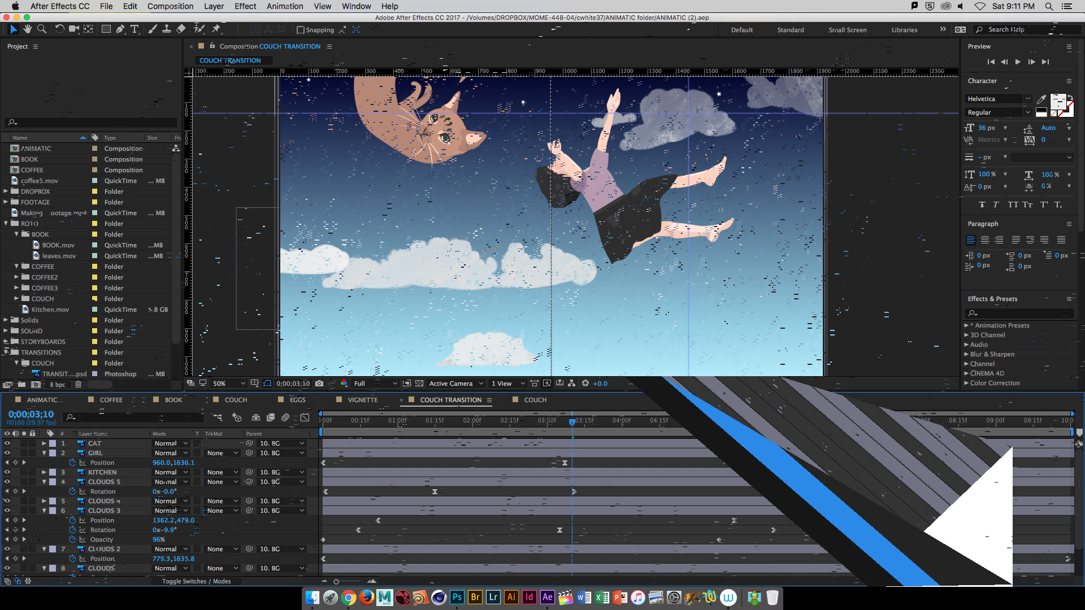Click the viewer snapshot camera icon

[x=319, y=384]
